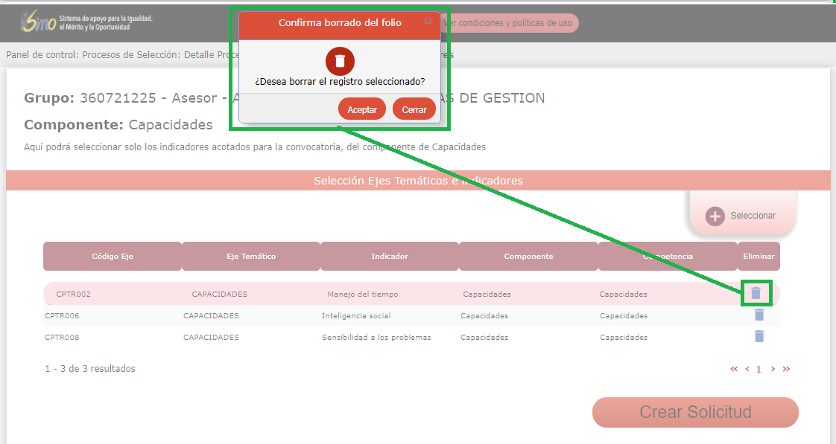The image size is (836, 444).
Task: Open Panel de control breadcrumb link
Action: (41, 54)
